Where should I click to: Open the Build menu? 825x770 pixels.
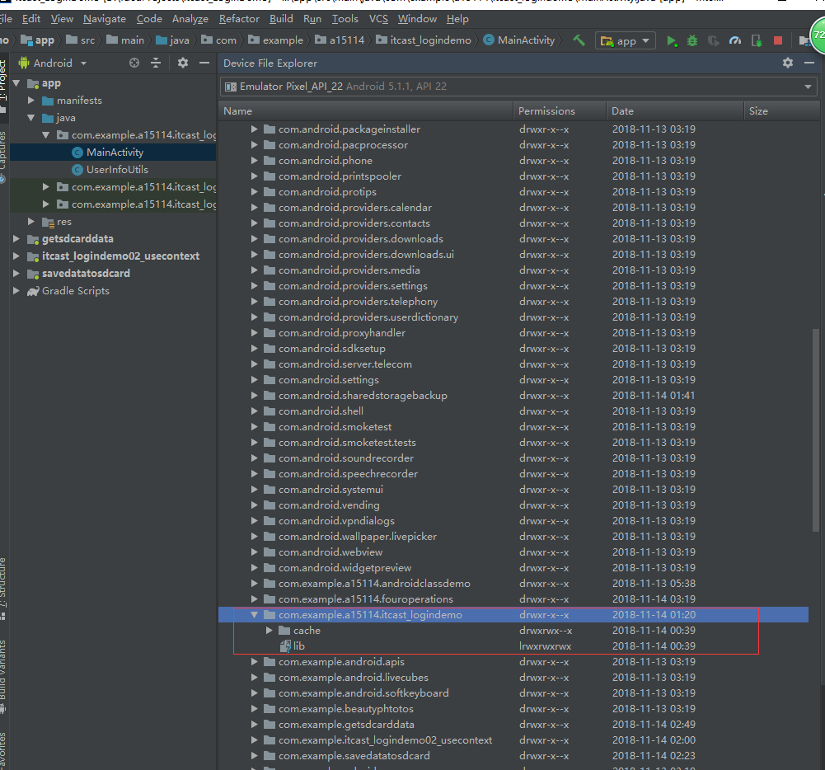click(282, 19)
